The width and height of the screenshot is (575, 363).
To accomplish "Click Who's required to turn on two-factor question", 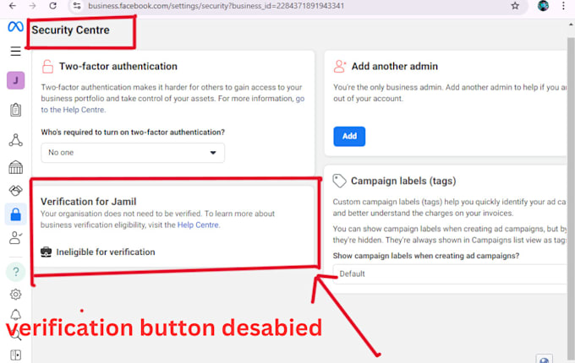I will (x=133, y=132).
